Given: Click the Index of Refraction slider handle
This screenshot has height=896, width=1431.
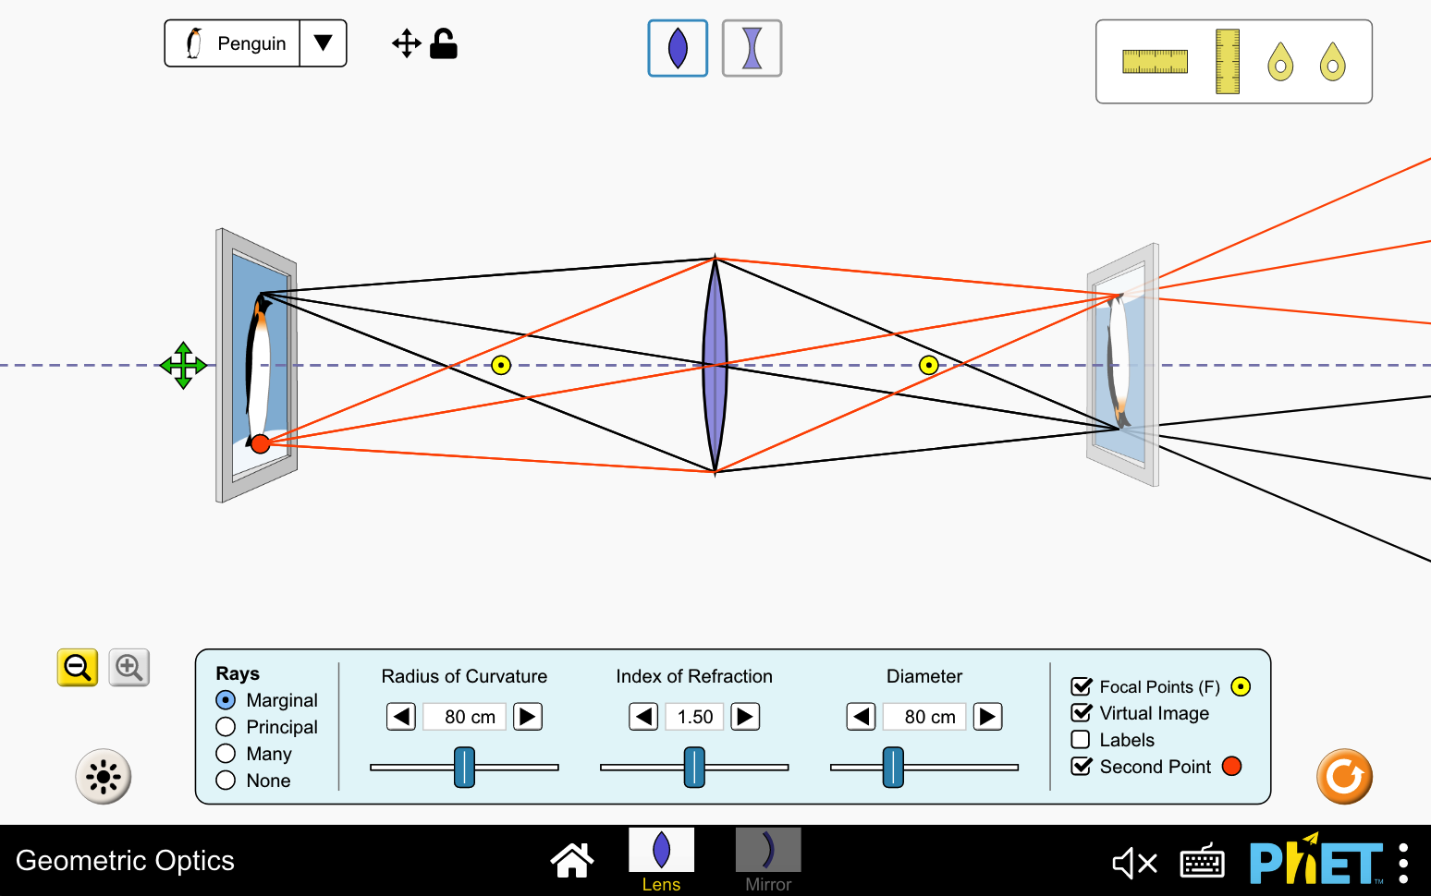Looking at the screenshot, I should (x=694, y=767).
